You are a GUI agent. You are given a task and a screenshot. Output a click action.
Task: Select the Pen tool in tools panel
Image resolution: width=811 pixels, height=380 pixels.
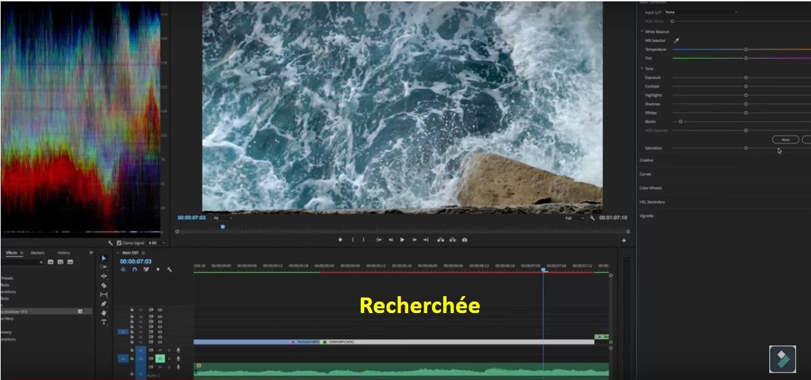pos(104,304)
